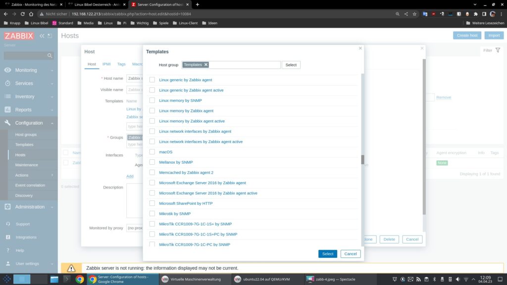Open Maintenance in Configuration menu
Viewport: 507px width, 285px height.
(27, 165)
